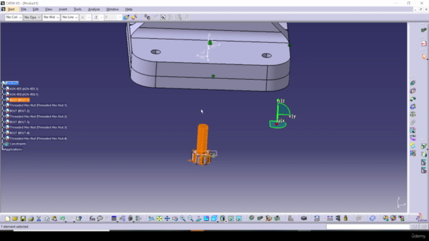Image resolution: width=429 pixels, height=241 pixels.
Task: Select Product1 root in the tree
Action: point(12,83)
